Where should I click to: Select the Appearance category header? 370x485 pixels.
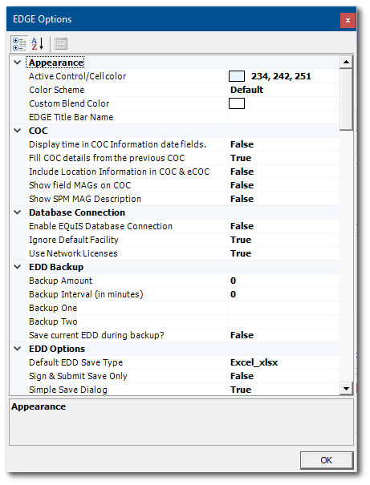coord(56,63)
